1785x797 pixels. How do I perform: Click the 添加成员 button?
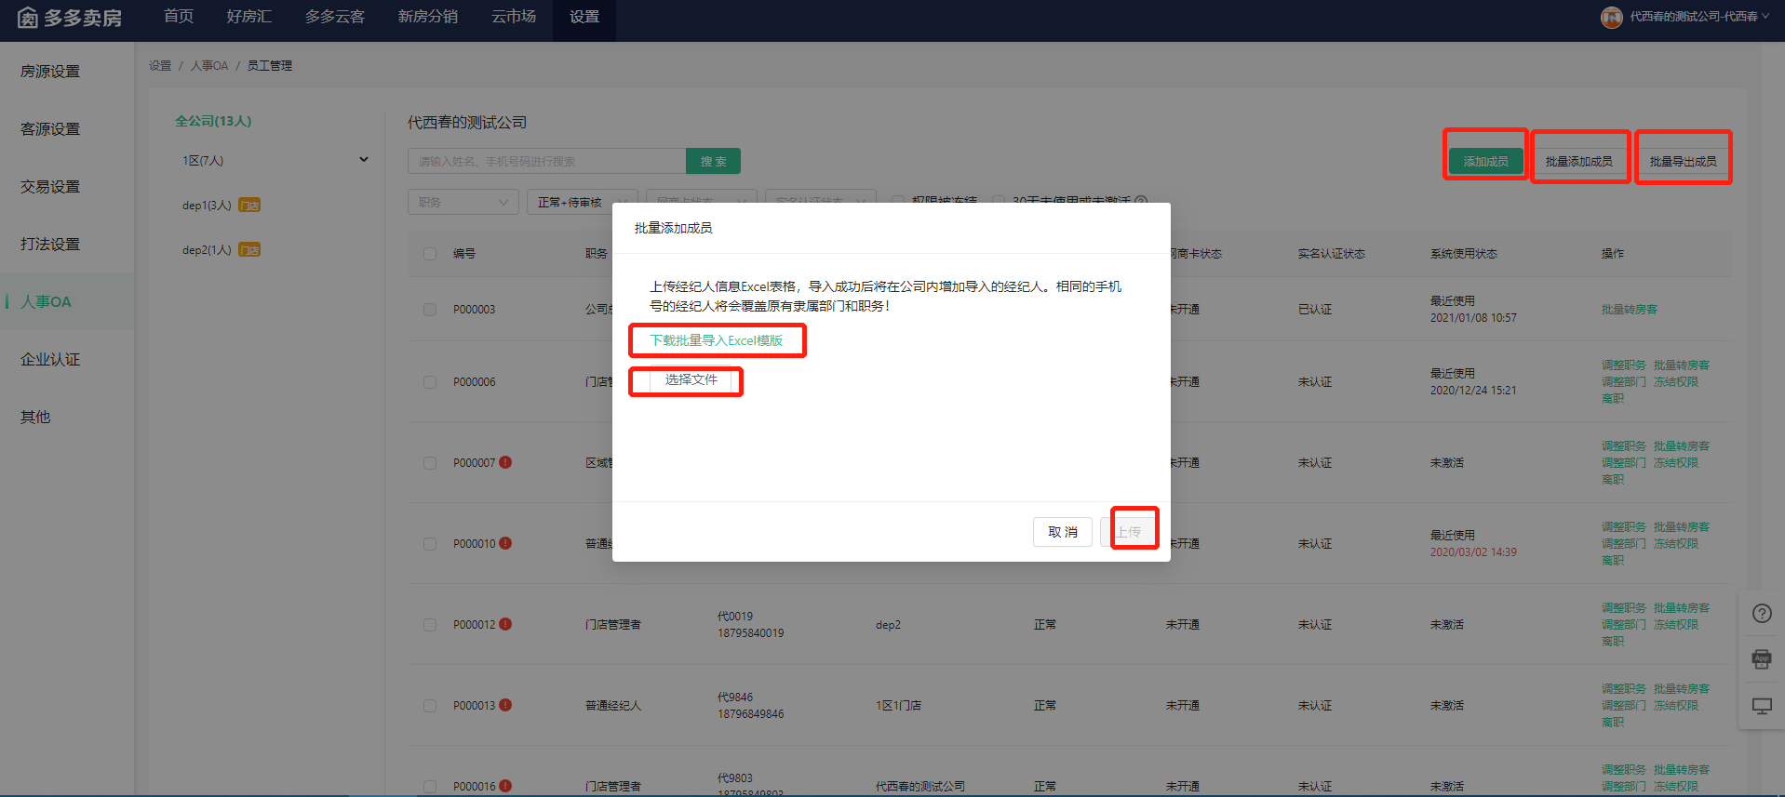(x=1485, y=162)
